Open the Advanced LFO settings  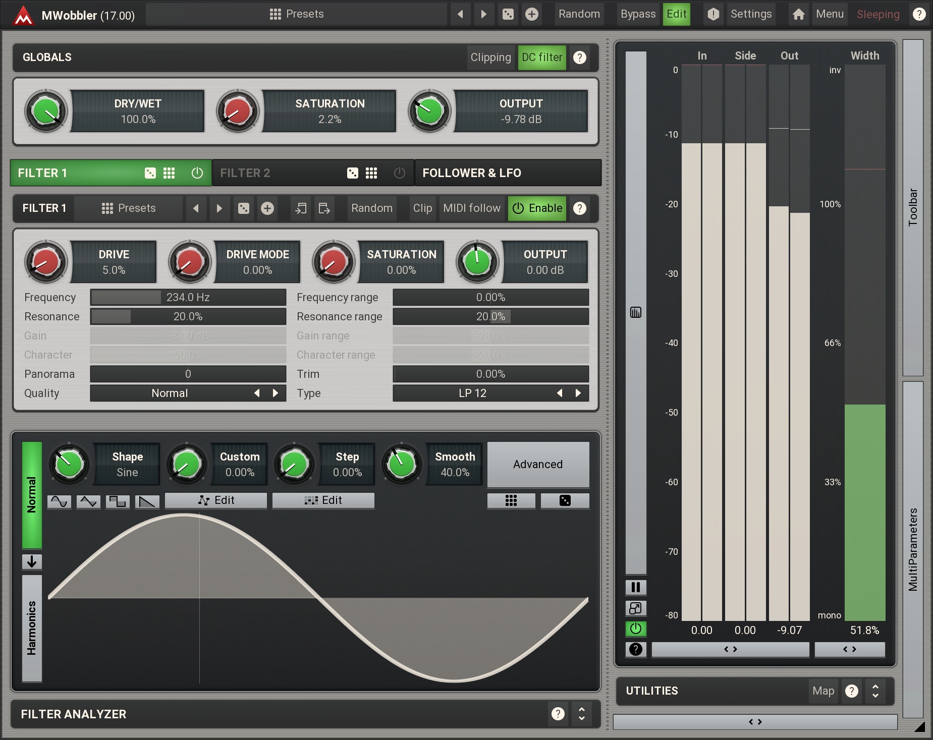(x=537, y=465)
